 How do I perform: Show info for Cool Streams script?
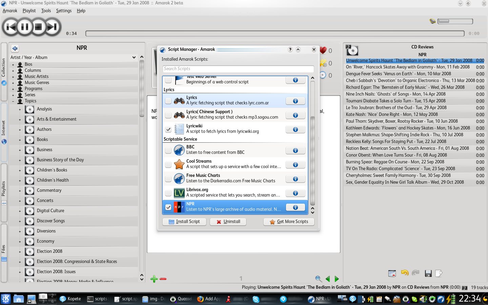click(295, 165)
